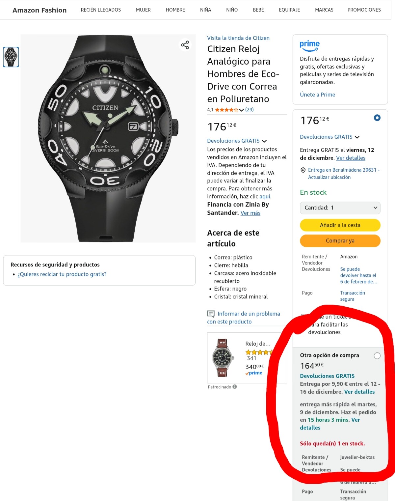
Task: Expand the rating breakdown chevron
Action: click(x=242, y=110)
